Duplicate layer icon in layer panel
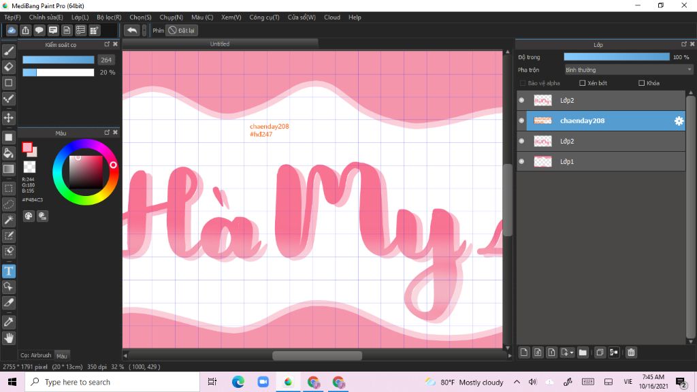This screenshot has height=392, width=697. [x=600, y=353]
